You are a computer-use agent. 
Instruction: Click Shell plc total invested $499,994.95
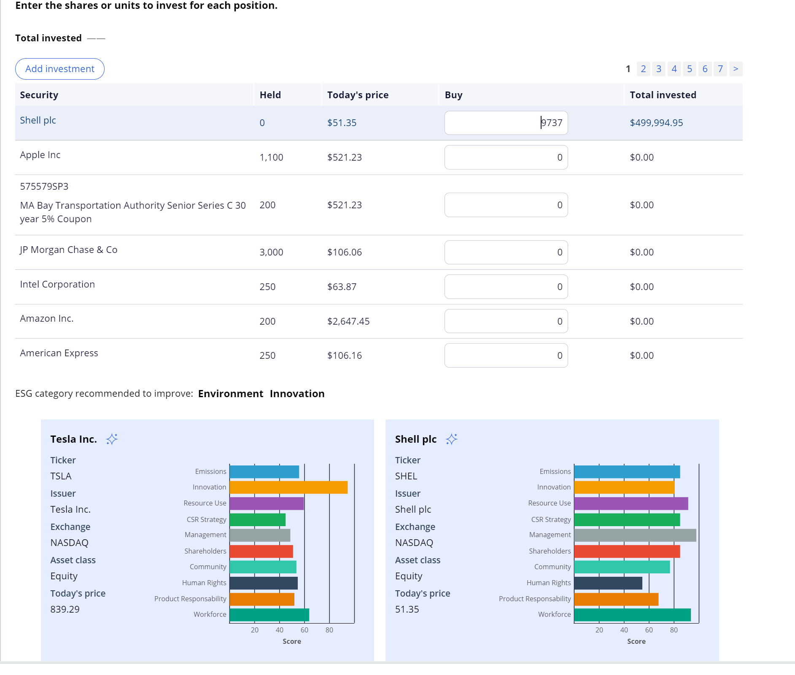(x=656, y=123)
